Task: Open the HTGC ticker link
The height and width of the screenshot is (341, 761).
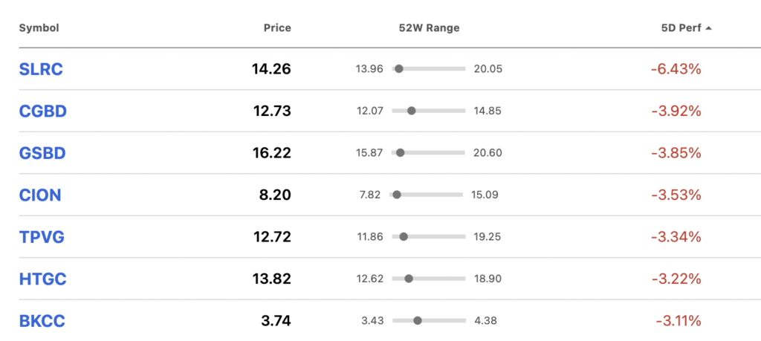Action: pyautogui.click(x=42, y=279)
